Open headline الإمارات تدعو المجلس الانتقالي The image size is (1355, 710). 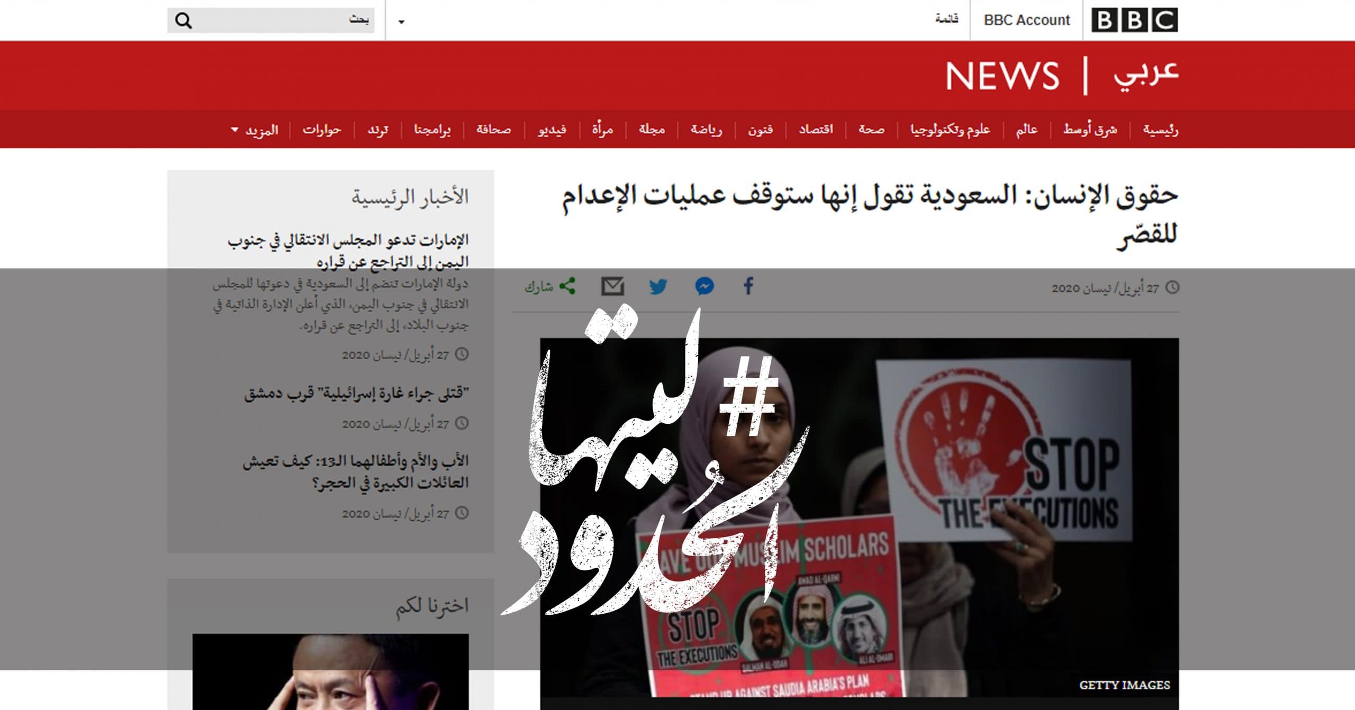[x=348, y=251]
